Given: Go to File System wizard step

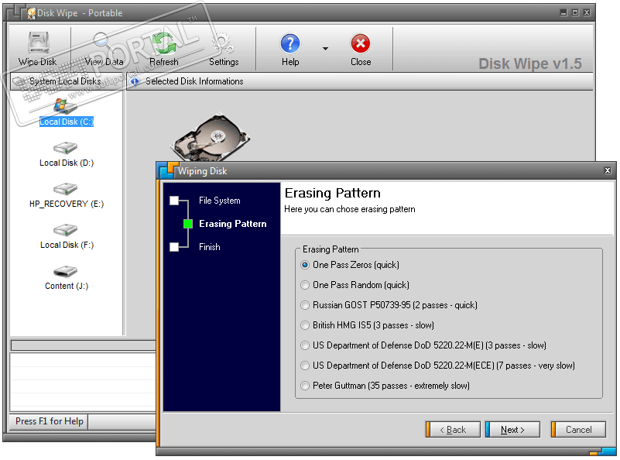Looking at the screenshot, I should (x=220, y=201).
